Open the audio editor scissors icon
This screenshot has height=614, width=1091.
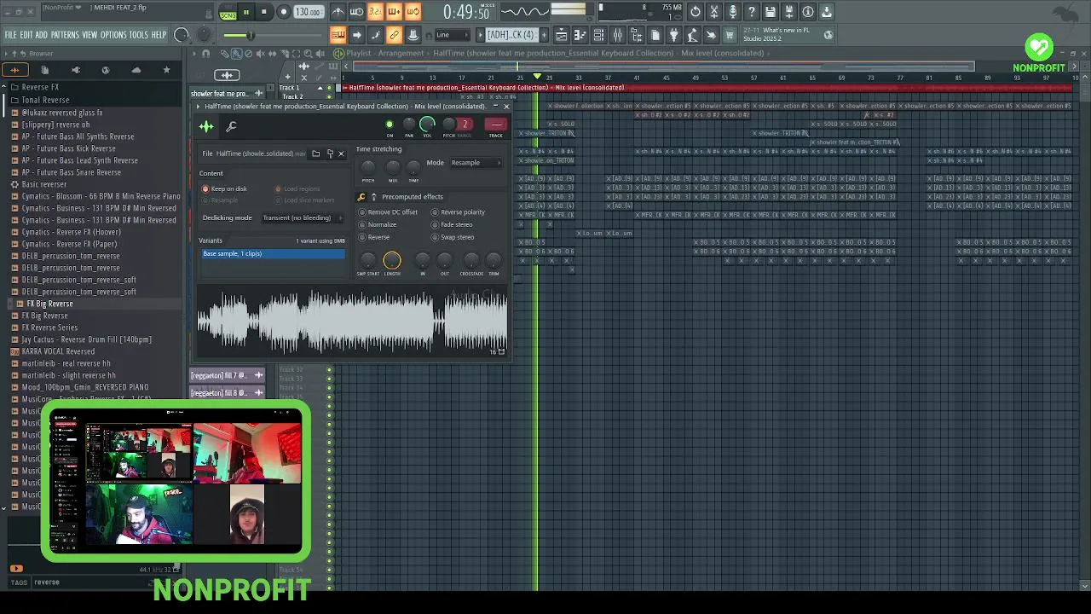(x=714, y=12)
